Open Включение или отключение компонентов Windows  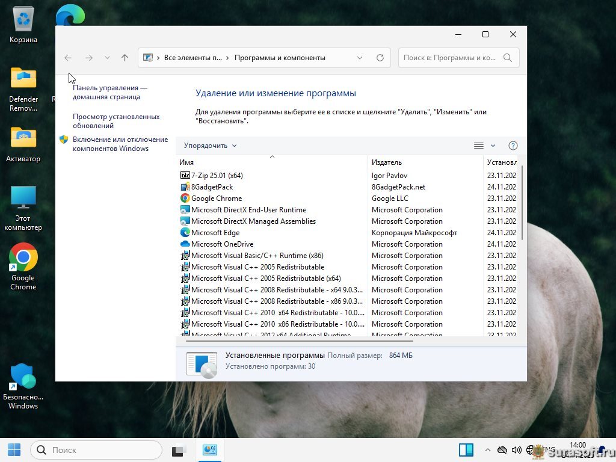[x=120, y=144]
